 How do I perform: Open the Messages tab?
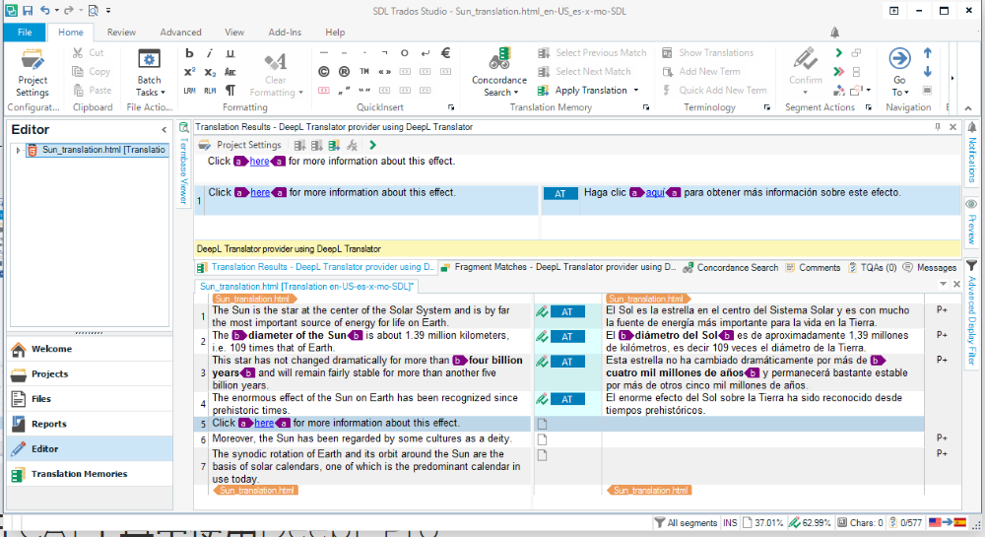coord(930,268)
